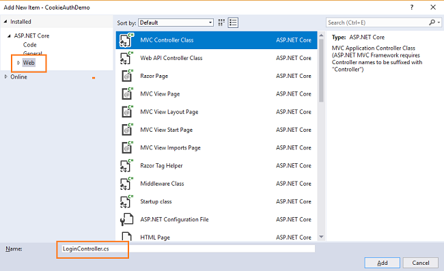Screen dimensions: 444x271
Task: Expand the Online category
Action: [x=5, y=76]
